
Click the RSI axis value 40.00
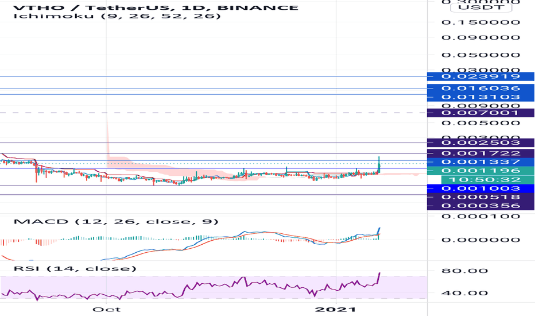(x=464, y=293)
